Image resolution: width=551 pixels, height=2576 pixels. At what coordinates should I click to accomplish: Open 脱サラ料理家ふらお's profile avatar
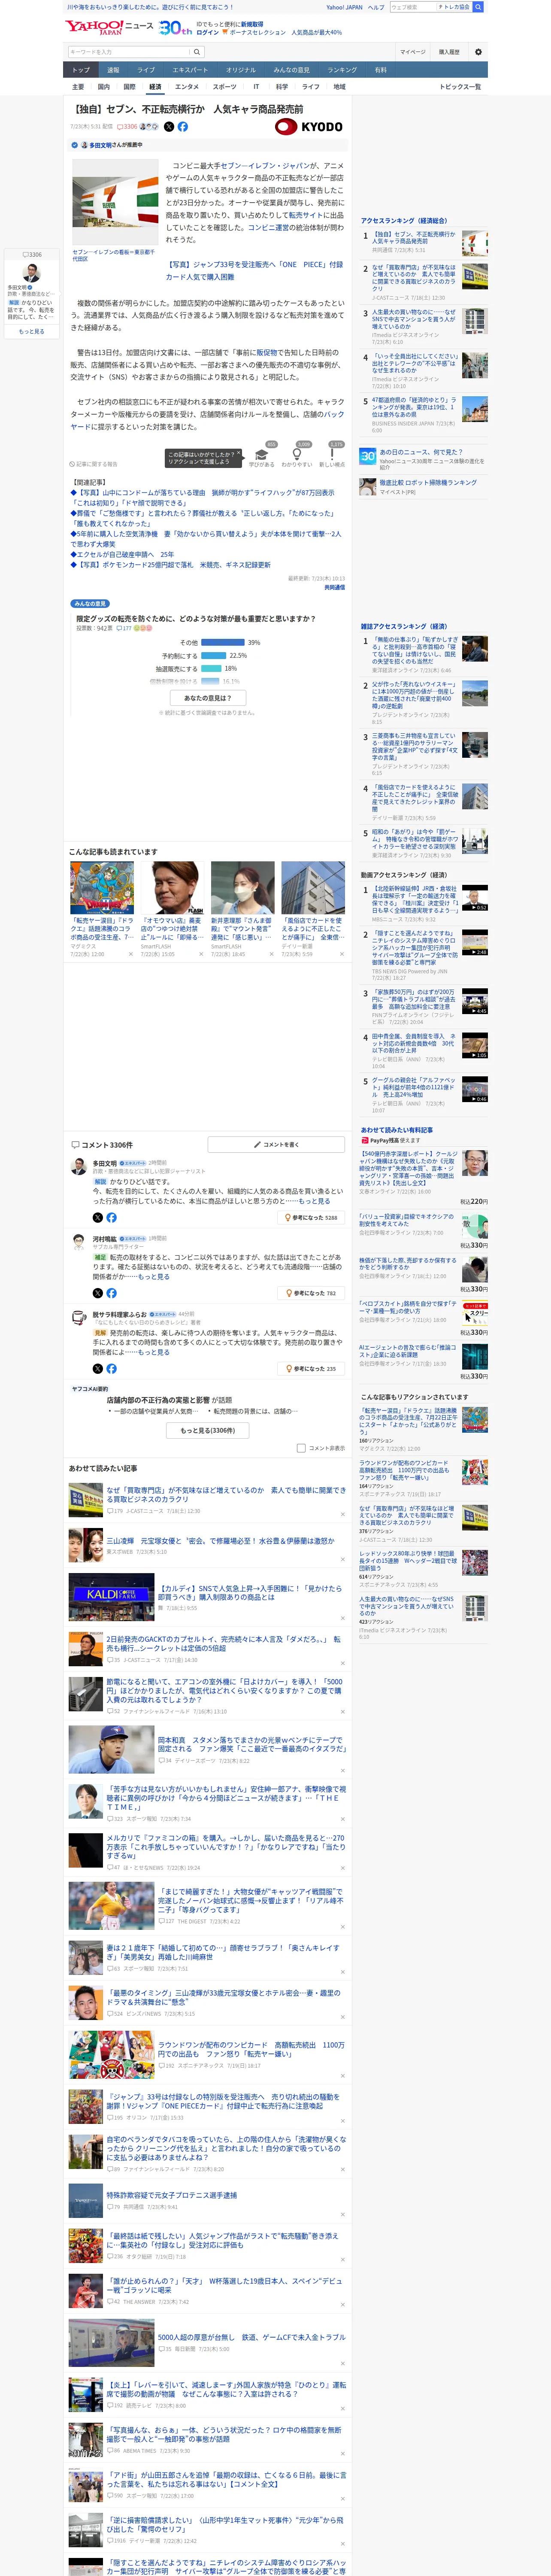click(78, 1317)
